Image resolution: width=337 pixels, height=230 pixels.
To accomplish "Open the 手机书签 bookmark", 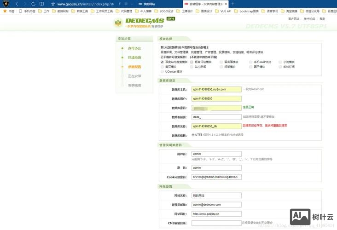I will pyautogui.click(x=28, y=11).
